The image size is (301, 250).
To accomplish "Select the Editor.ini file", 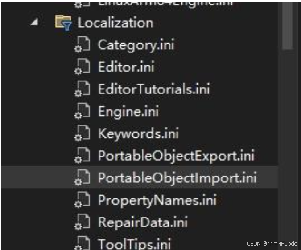I will coord(126,67).
